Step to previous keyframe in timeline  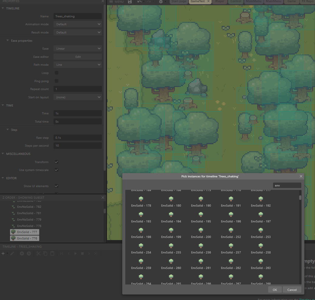[69, 253]
